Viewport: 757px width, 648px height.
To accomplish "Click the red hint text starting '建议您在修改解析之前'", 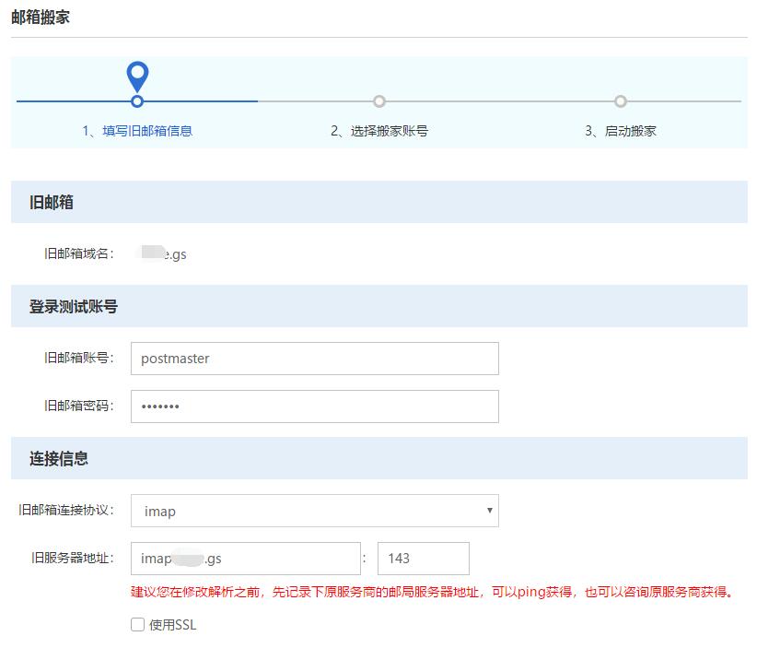I will point(432,592).
